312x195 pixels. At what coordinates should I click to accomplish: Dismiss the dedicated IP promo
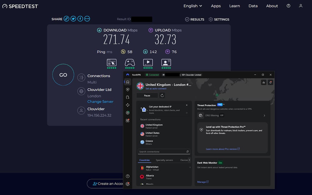tap(187, 105)
